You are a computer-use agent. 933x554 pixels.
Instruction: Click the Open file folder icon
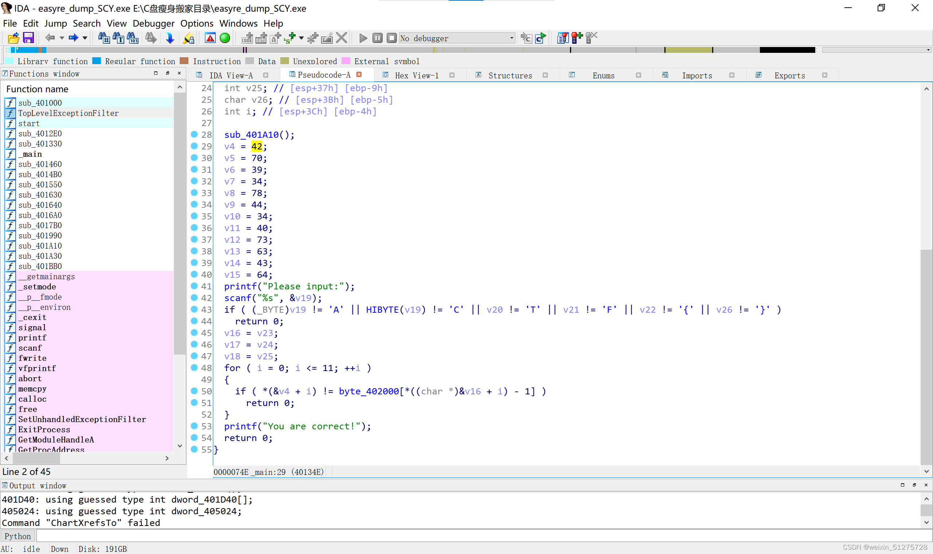13,38
